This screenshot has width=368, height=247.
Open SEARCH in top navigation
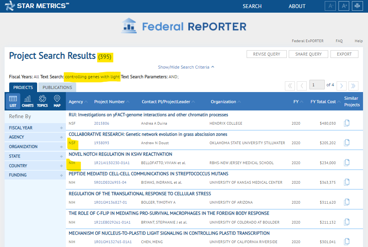[252, 6]
